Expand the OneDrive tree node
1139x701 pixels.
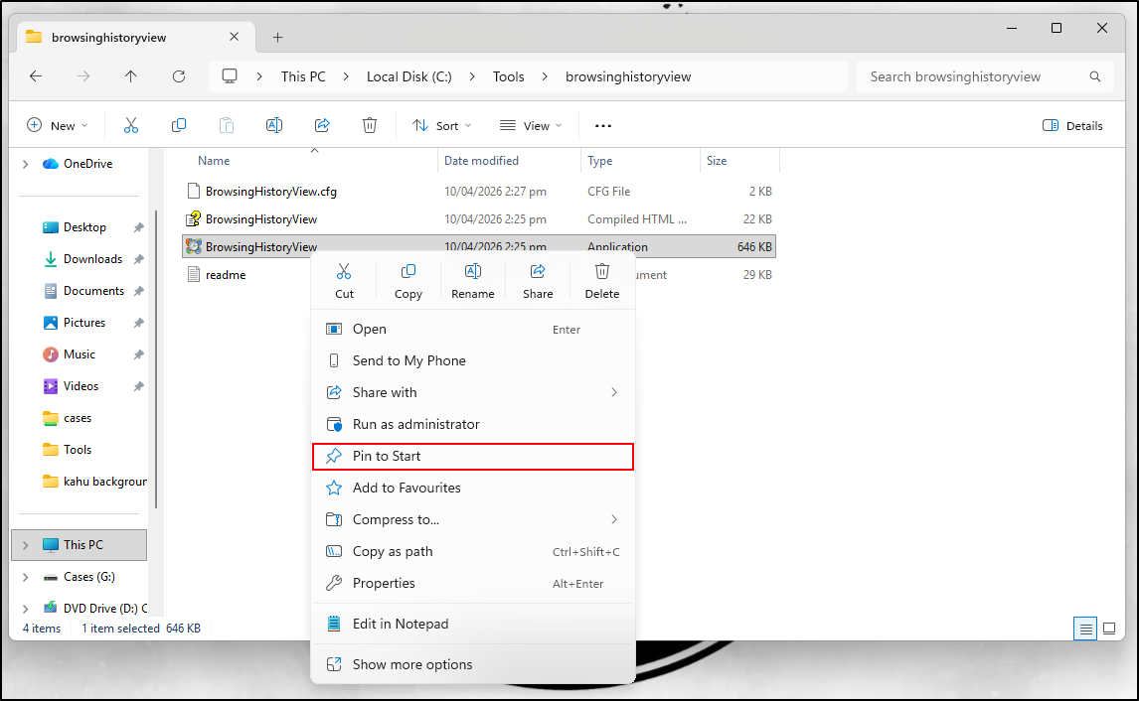26,164
